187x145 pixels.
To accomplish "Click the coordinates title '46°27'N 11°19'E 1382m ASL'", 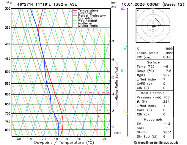I will click(47, 4).
